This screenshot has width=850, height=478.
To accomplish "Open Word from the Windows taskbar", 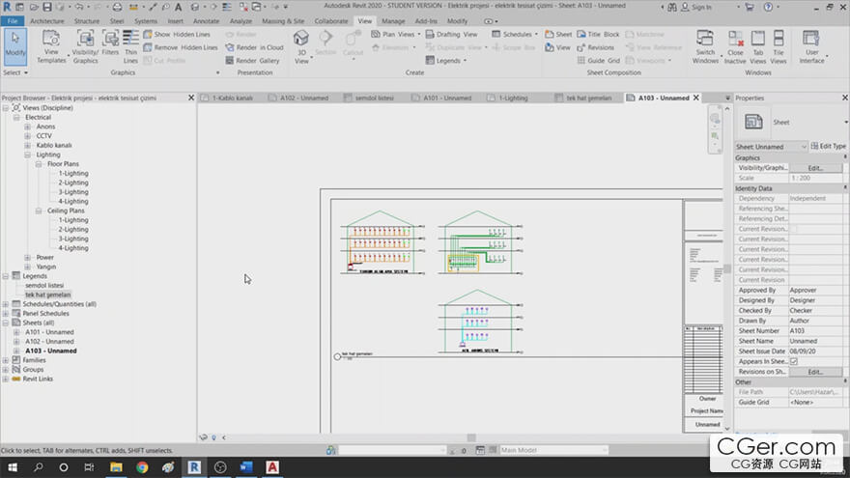I will 245,467.
